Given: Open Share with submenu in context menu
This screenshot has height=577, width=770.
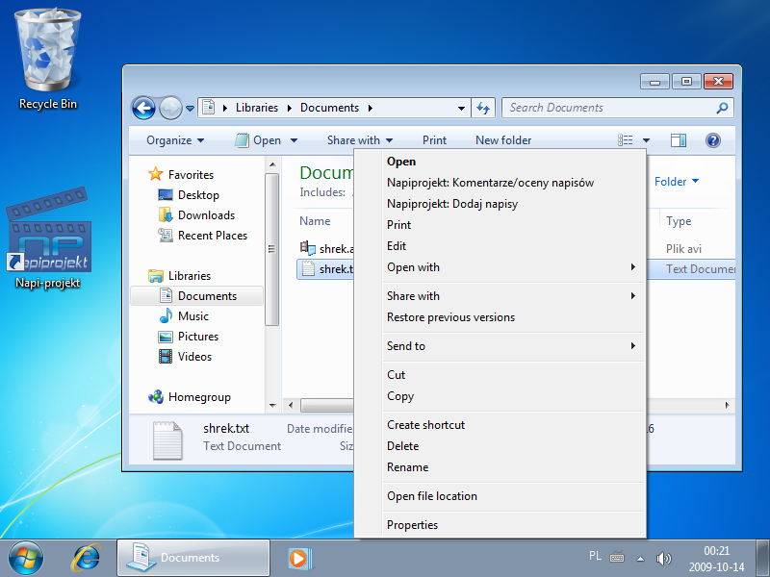Looking at the screenshot, I should coord(514,296).
